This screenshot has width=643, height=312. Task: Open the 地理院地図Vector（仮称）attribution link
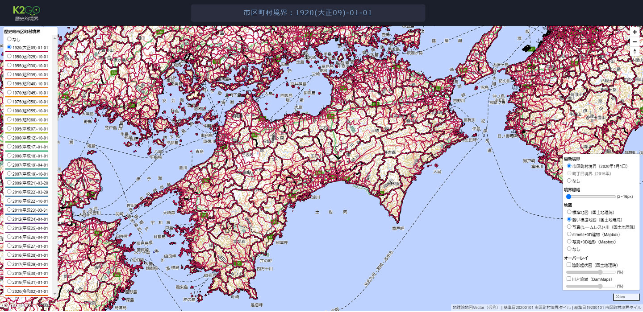[476, 308]
